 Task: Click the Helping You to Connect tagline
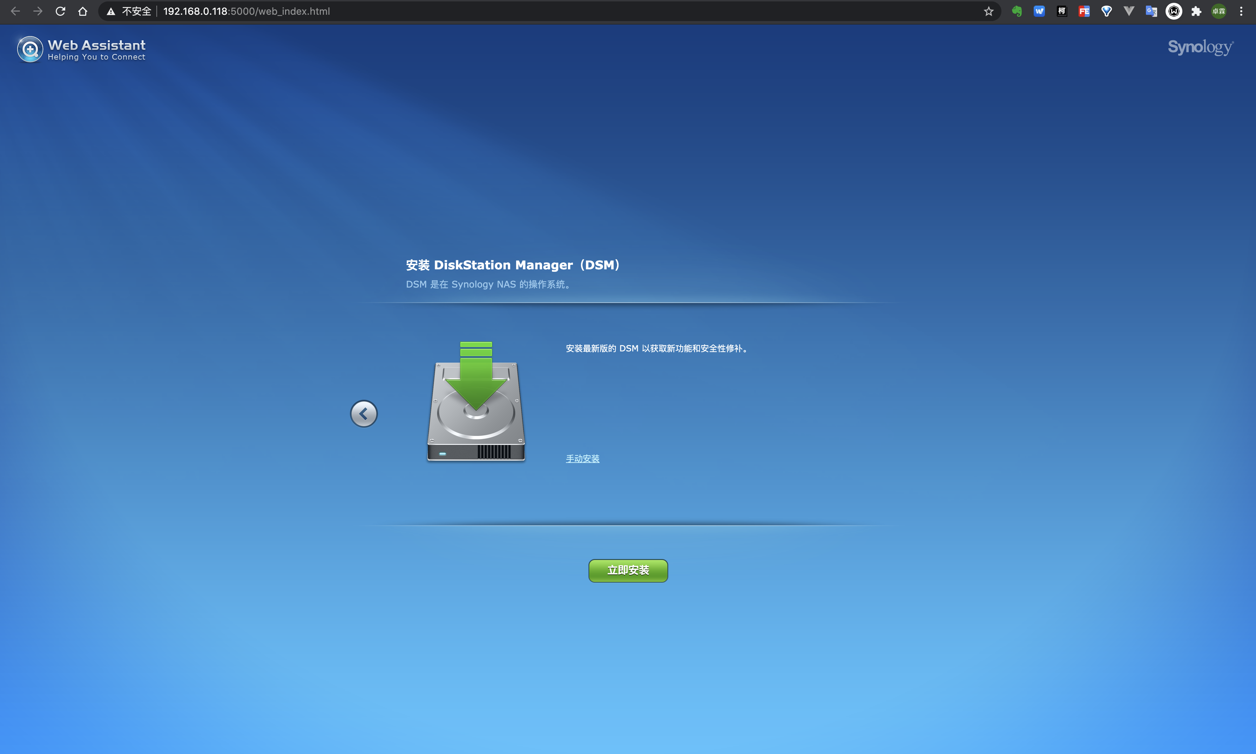(x=96, y=58)
